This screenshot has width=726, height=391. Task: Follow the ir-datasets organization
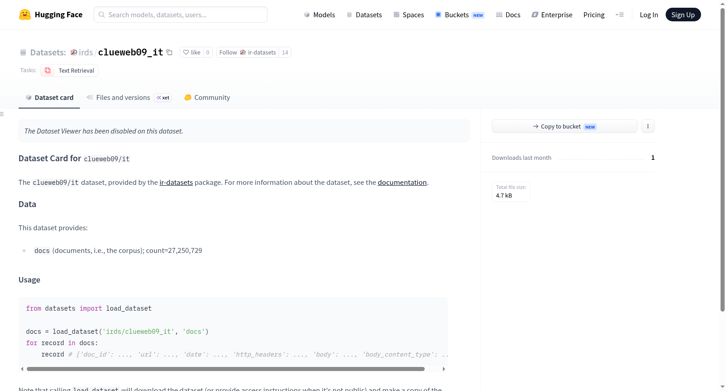point(248,52)
